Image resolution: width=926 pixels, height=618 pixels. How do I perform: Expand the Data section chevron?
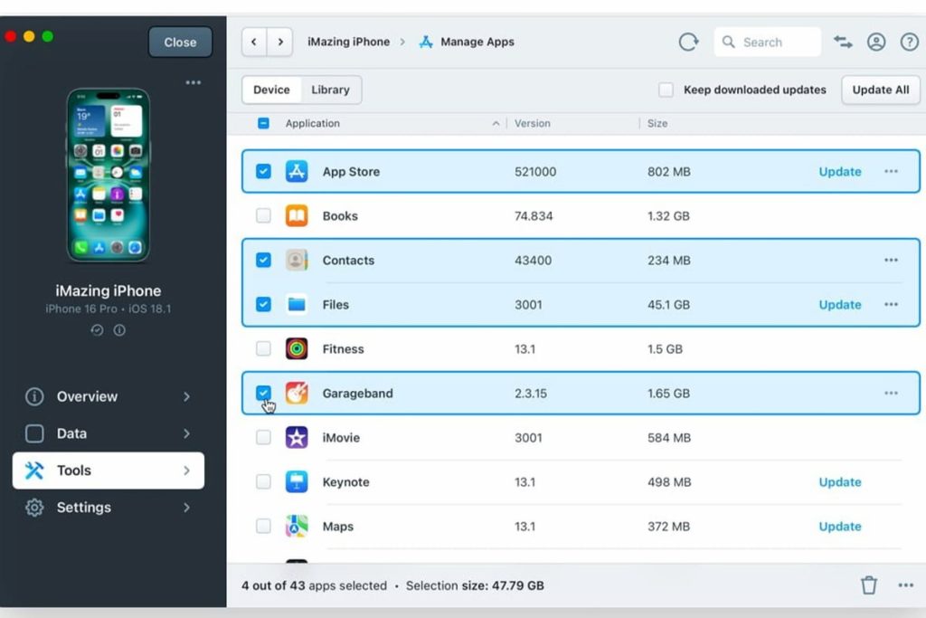click(x=186, y=433)
